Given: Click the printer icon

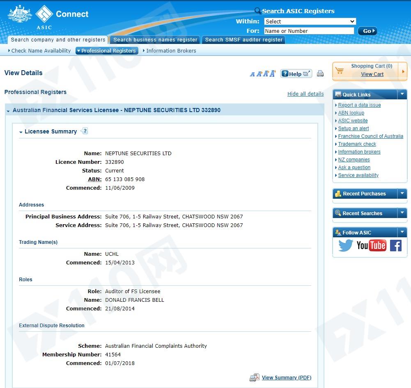Looking at the screenshot, I should 320,73.
